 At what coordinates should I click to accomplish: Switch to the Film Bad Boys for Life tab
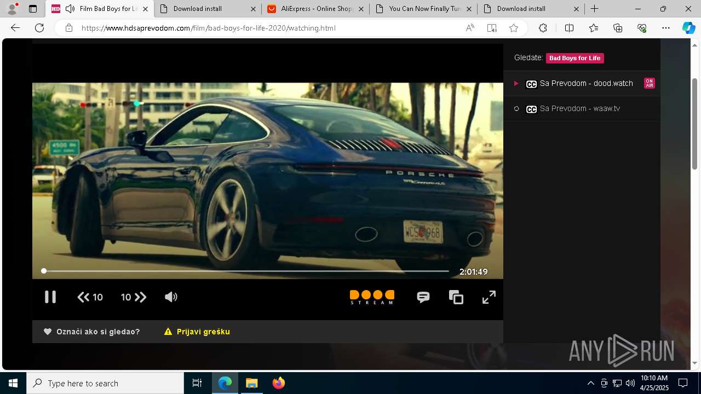click(100, 9)
